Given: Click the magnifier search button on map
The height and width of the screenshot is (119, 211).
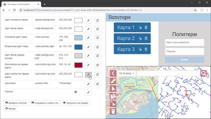Looking at the screenshot, I should [x=203, y=73].
